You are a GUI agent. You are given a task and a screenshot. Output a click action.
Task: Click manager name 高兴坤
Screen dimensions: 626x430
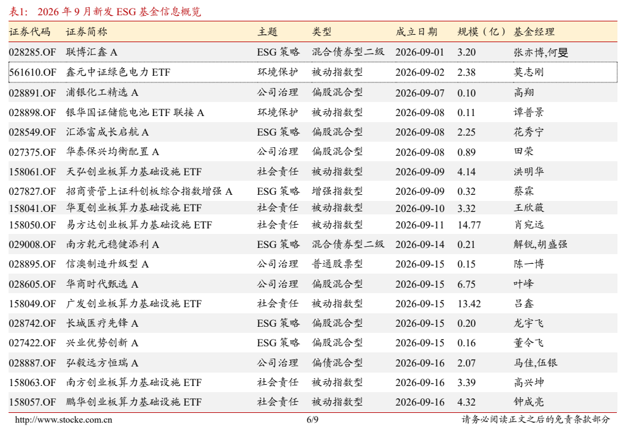pos(529,382)
